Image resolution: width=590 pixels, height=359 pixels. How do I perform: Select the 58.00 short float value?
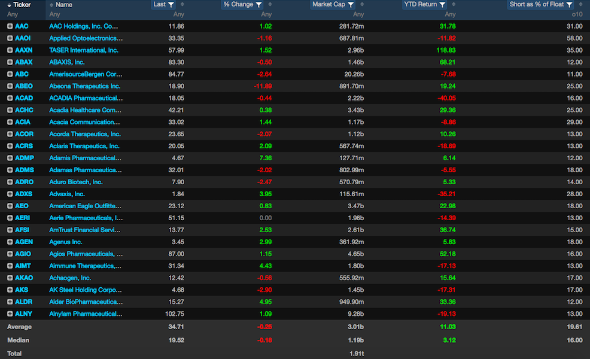574,38
